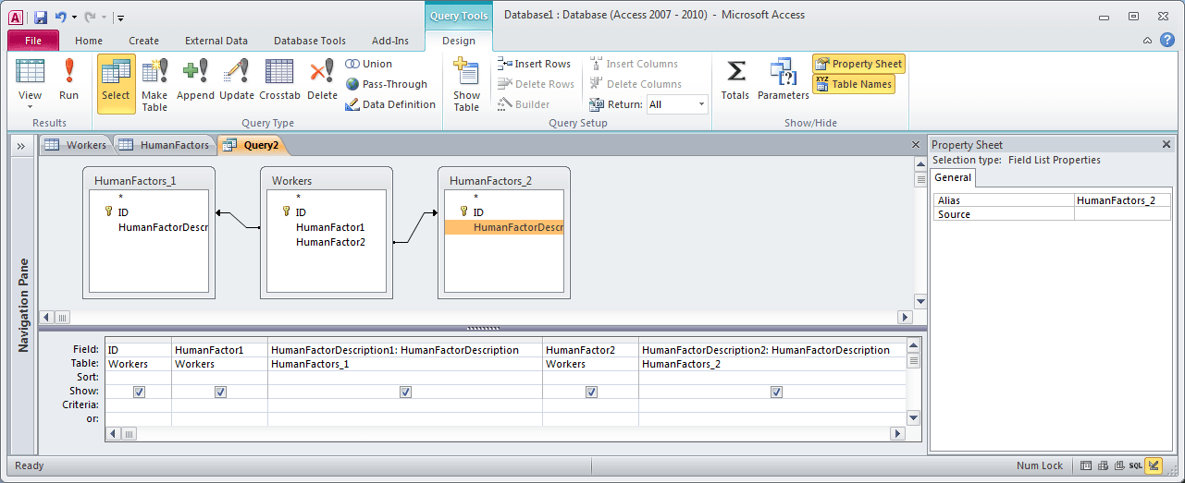1185x483 pixels.
Task: Click the Pass-Through query button
Action: 387,84
